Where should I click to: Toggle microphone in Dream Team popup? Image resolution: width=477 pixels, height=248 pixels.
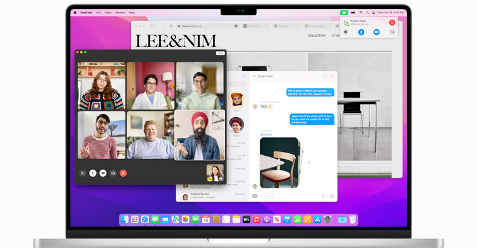pyautogui.click(x=361, y=32)
